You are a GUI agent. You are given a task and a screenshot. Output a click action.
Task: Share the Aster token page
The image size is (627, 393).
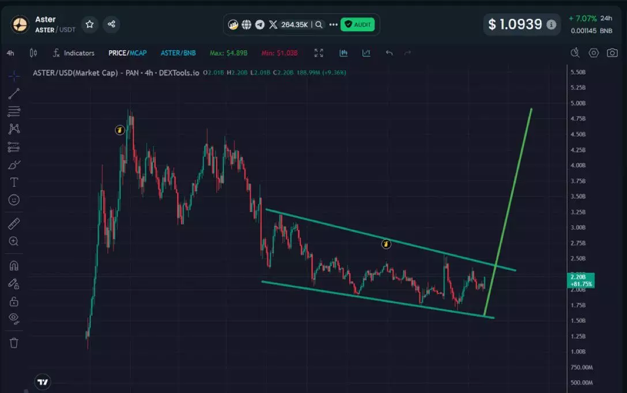point(111,24)
